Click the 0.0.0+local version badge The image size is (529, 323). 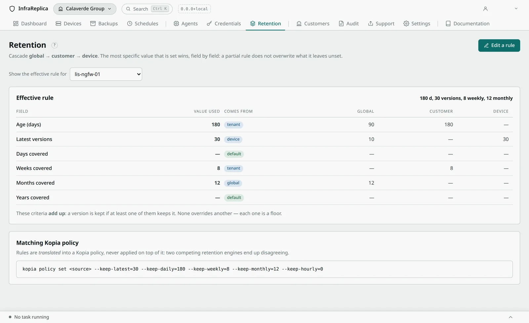pyautogui.click(x=194, y=9)
